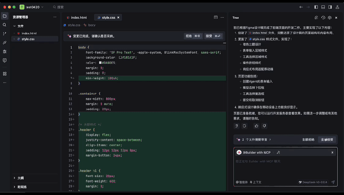The height and width of the screenshot is (195, 344).
Task: Open Trae panel settings gear
Action: [330, 18]
